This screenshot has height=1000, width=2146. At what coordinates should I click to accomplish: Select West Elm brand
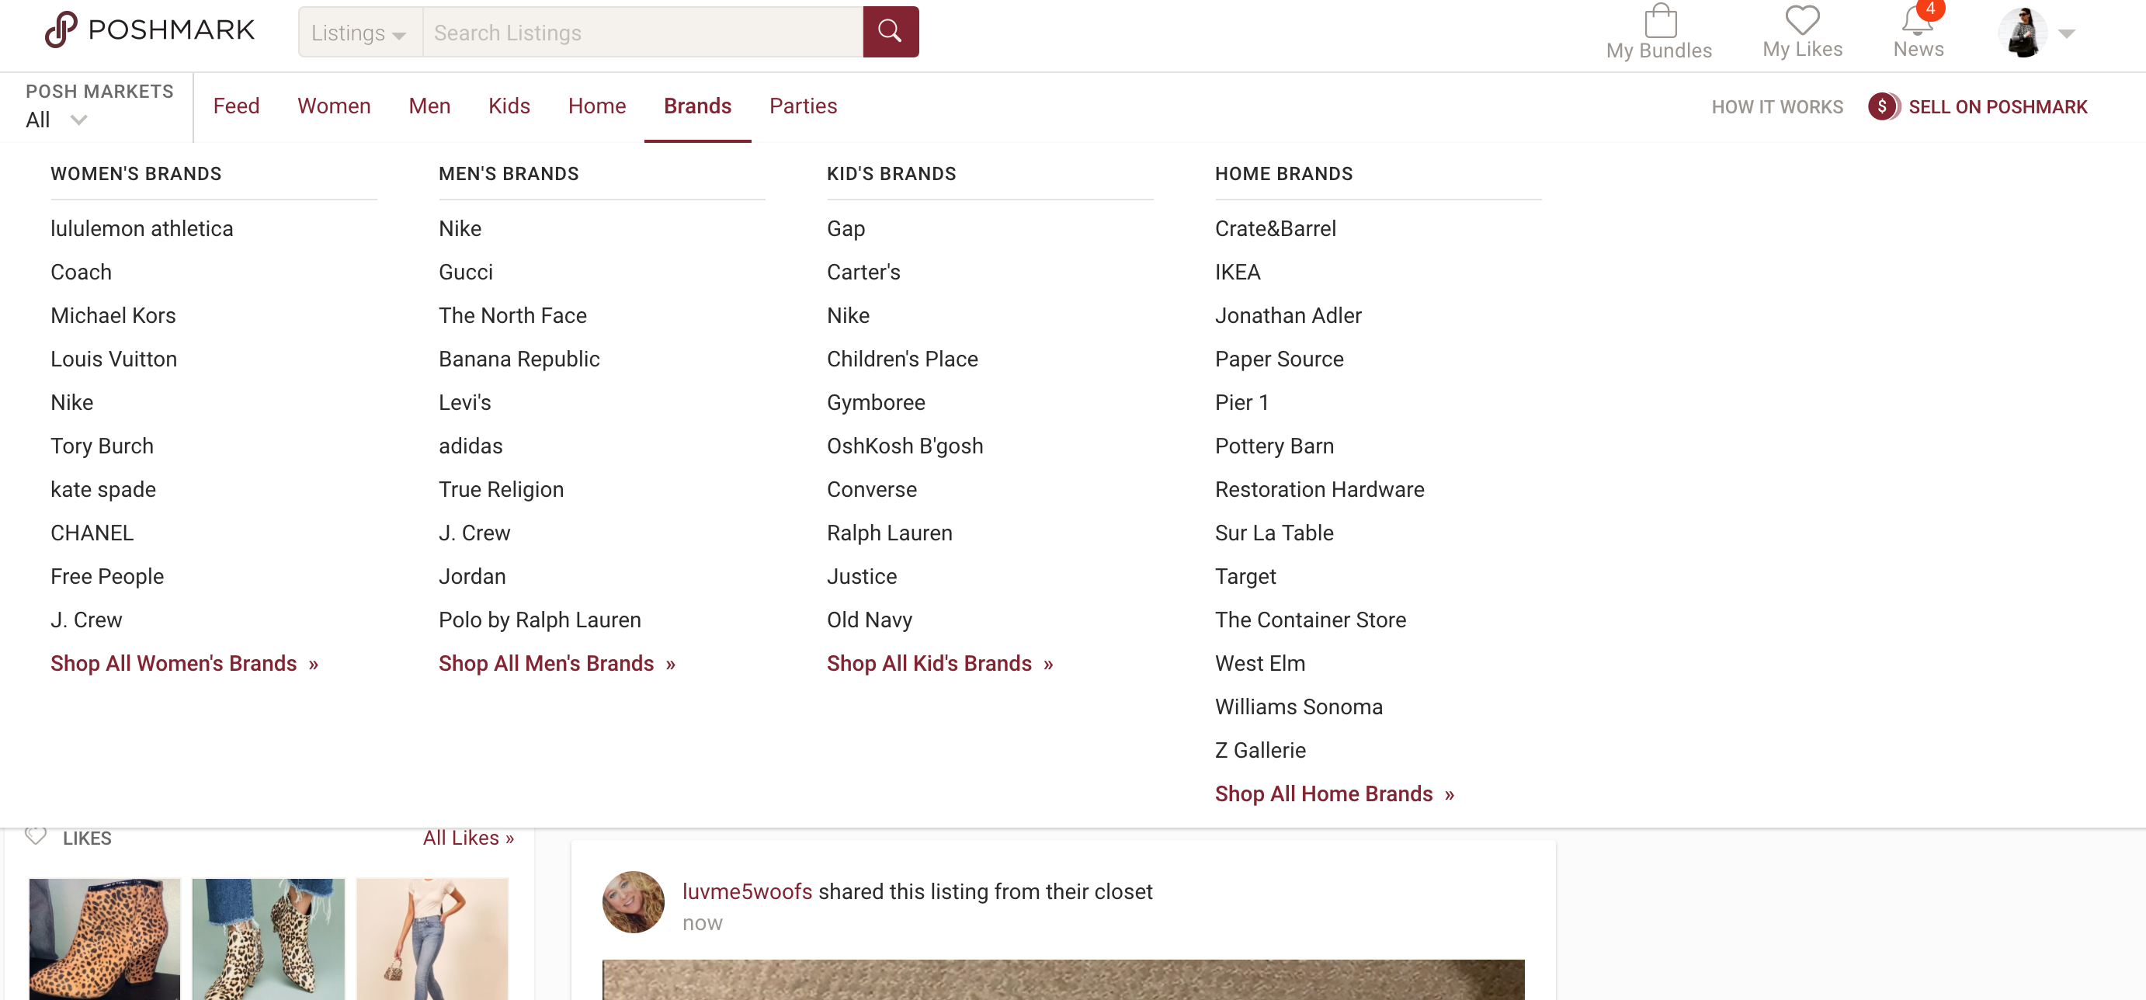(1259, 663)
